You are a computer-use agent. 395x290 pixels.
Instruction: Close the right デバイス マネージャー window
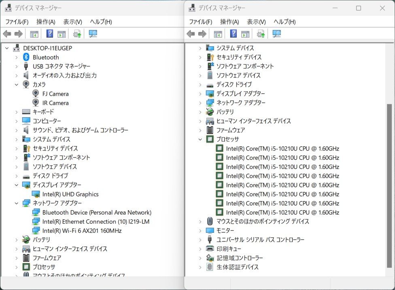[x=382, y=8]
